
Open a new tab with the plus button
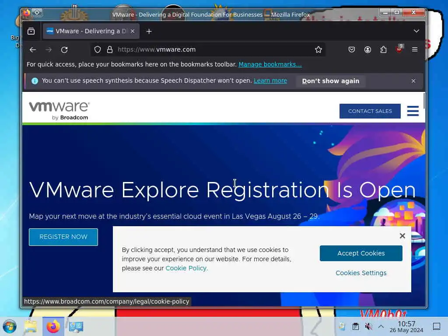click(x=149, y=31)
